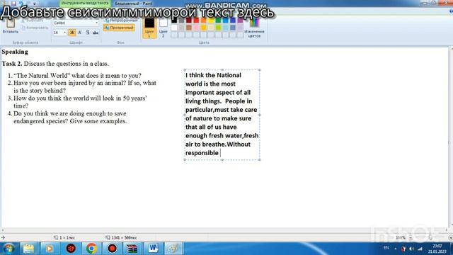
Task: Pick the lime palette swatch
Action: pyautogui.click(x=219, y=28)
